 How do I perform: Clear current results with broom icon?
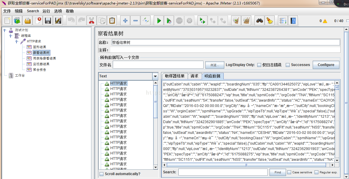[x=236, y=21]
